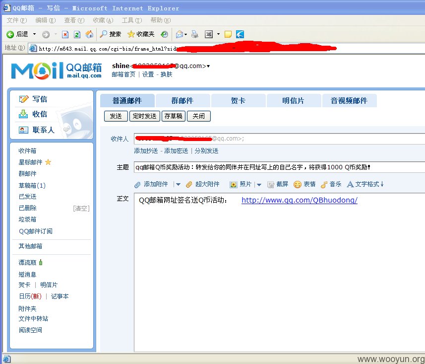Click the Contacts card icon
This screenshot has height=364, width=425.
[x=23, y=130]
